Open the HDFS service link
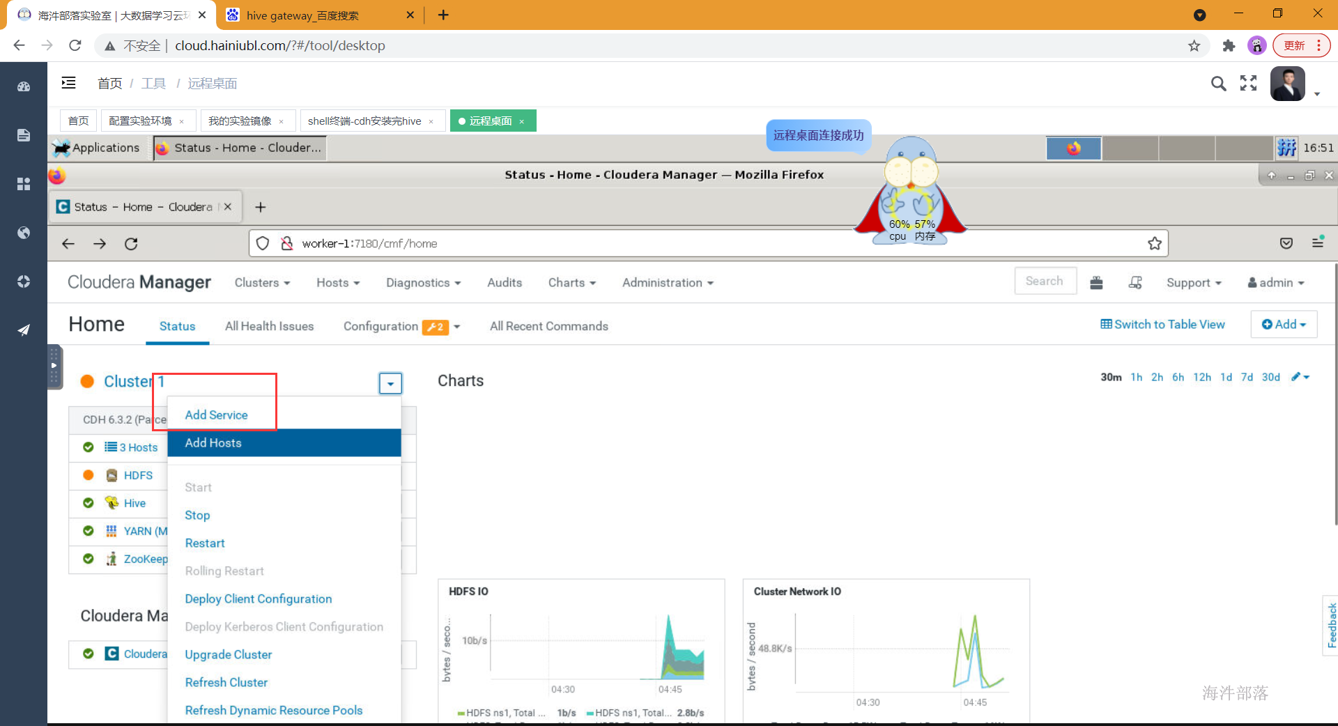1338x726 pixels. pyautogui.click(x=138, y=475)
